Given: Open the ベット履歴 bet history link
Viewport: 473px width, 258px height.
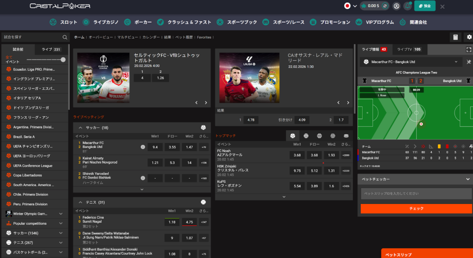Looking at the screenshot, I should [184, 37].
